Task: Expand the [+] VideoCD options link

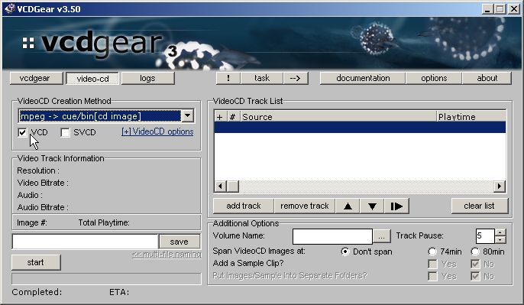Action: click(x=157, y=131)
